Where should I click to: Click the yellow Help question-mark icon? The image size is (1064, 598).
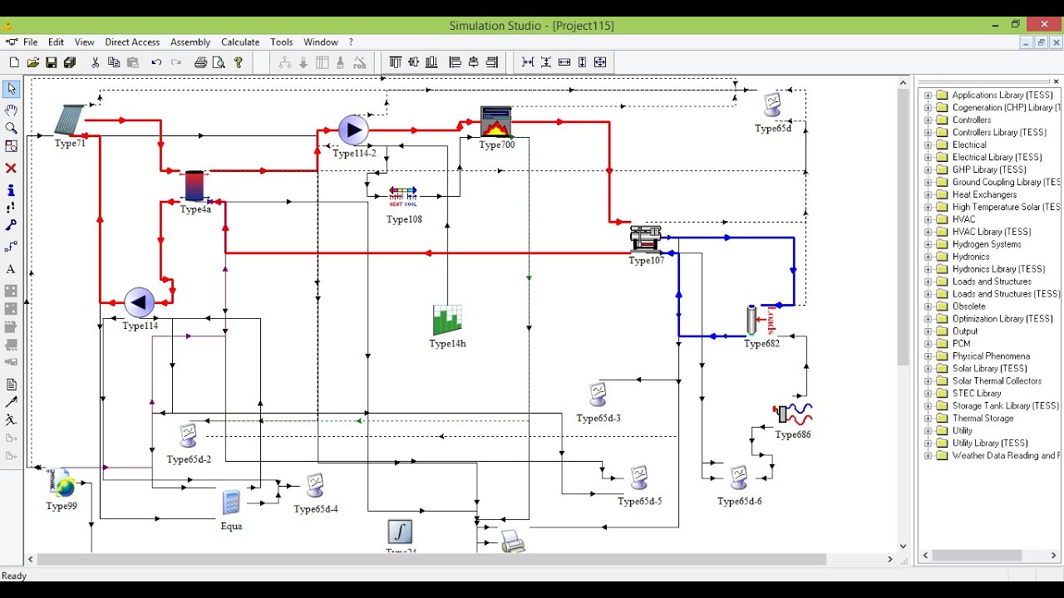pos(239,62)
